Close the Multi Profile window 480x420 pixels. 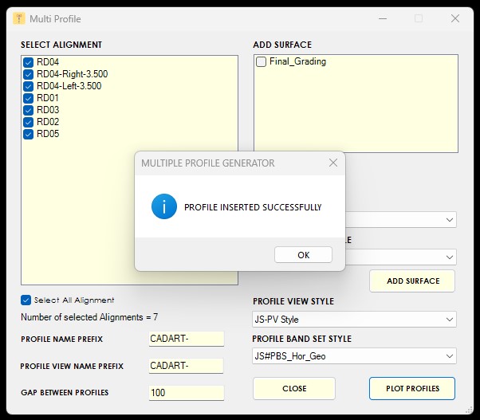click(x=455, y=18)
